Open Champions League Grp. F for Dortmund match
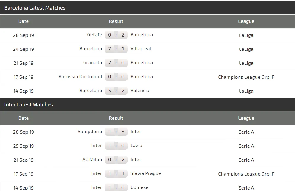Image resolution: width=295 pixels, height=191 pixels. [246, 77]
